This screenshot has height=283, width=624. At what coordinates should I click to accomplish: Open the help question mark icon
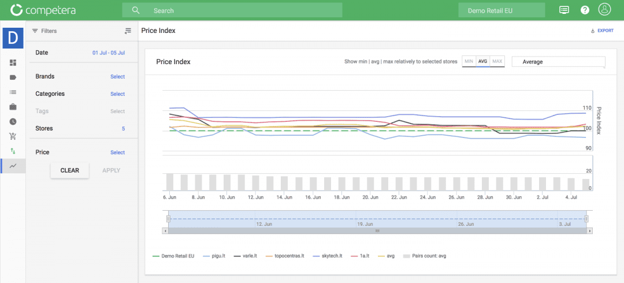(585, 10)
